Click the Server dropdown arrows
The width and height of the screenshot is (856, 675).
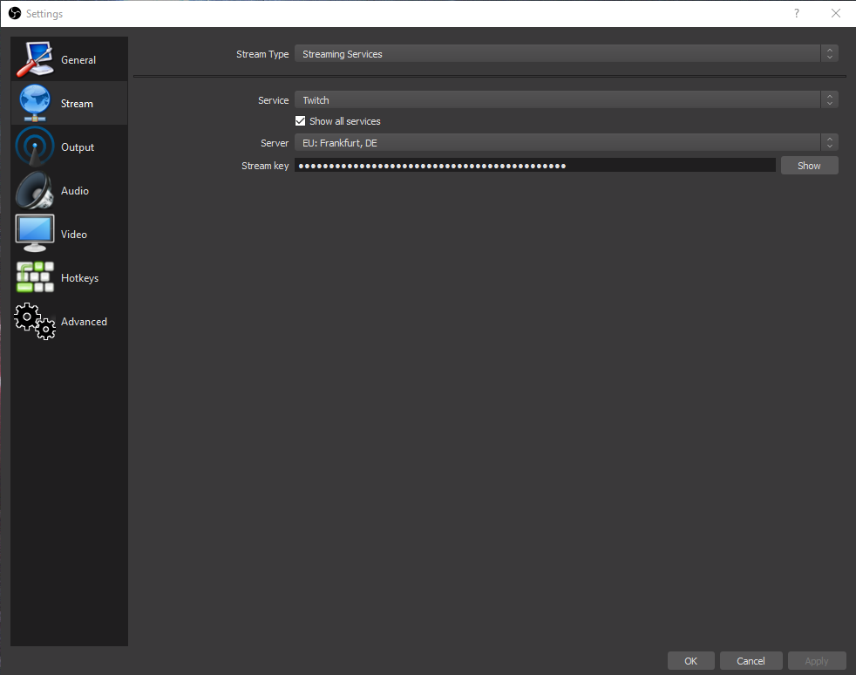(829, 142)
